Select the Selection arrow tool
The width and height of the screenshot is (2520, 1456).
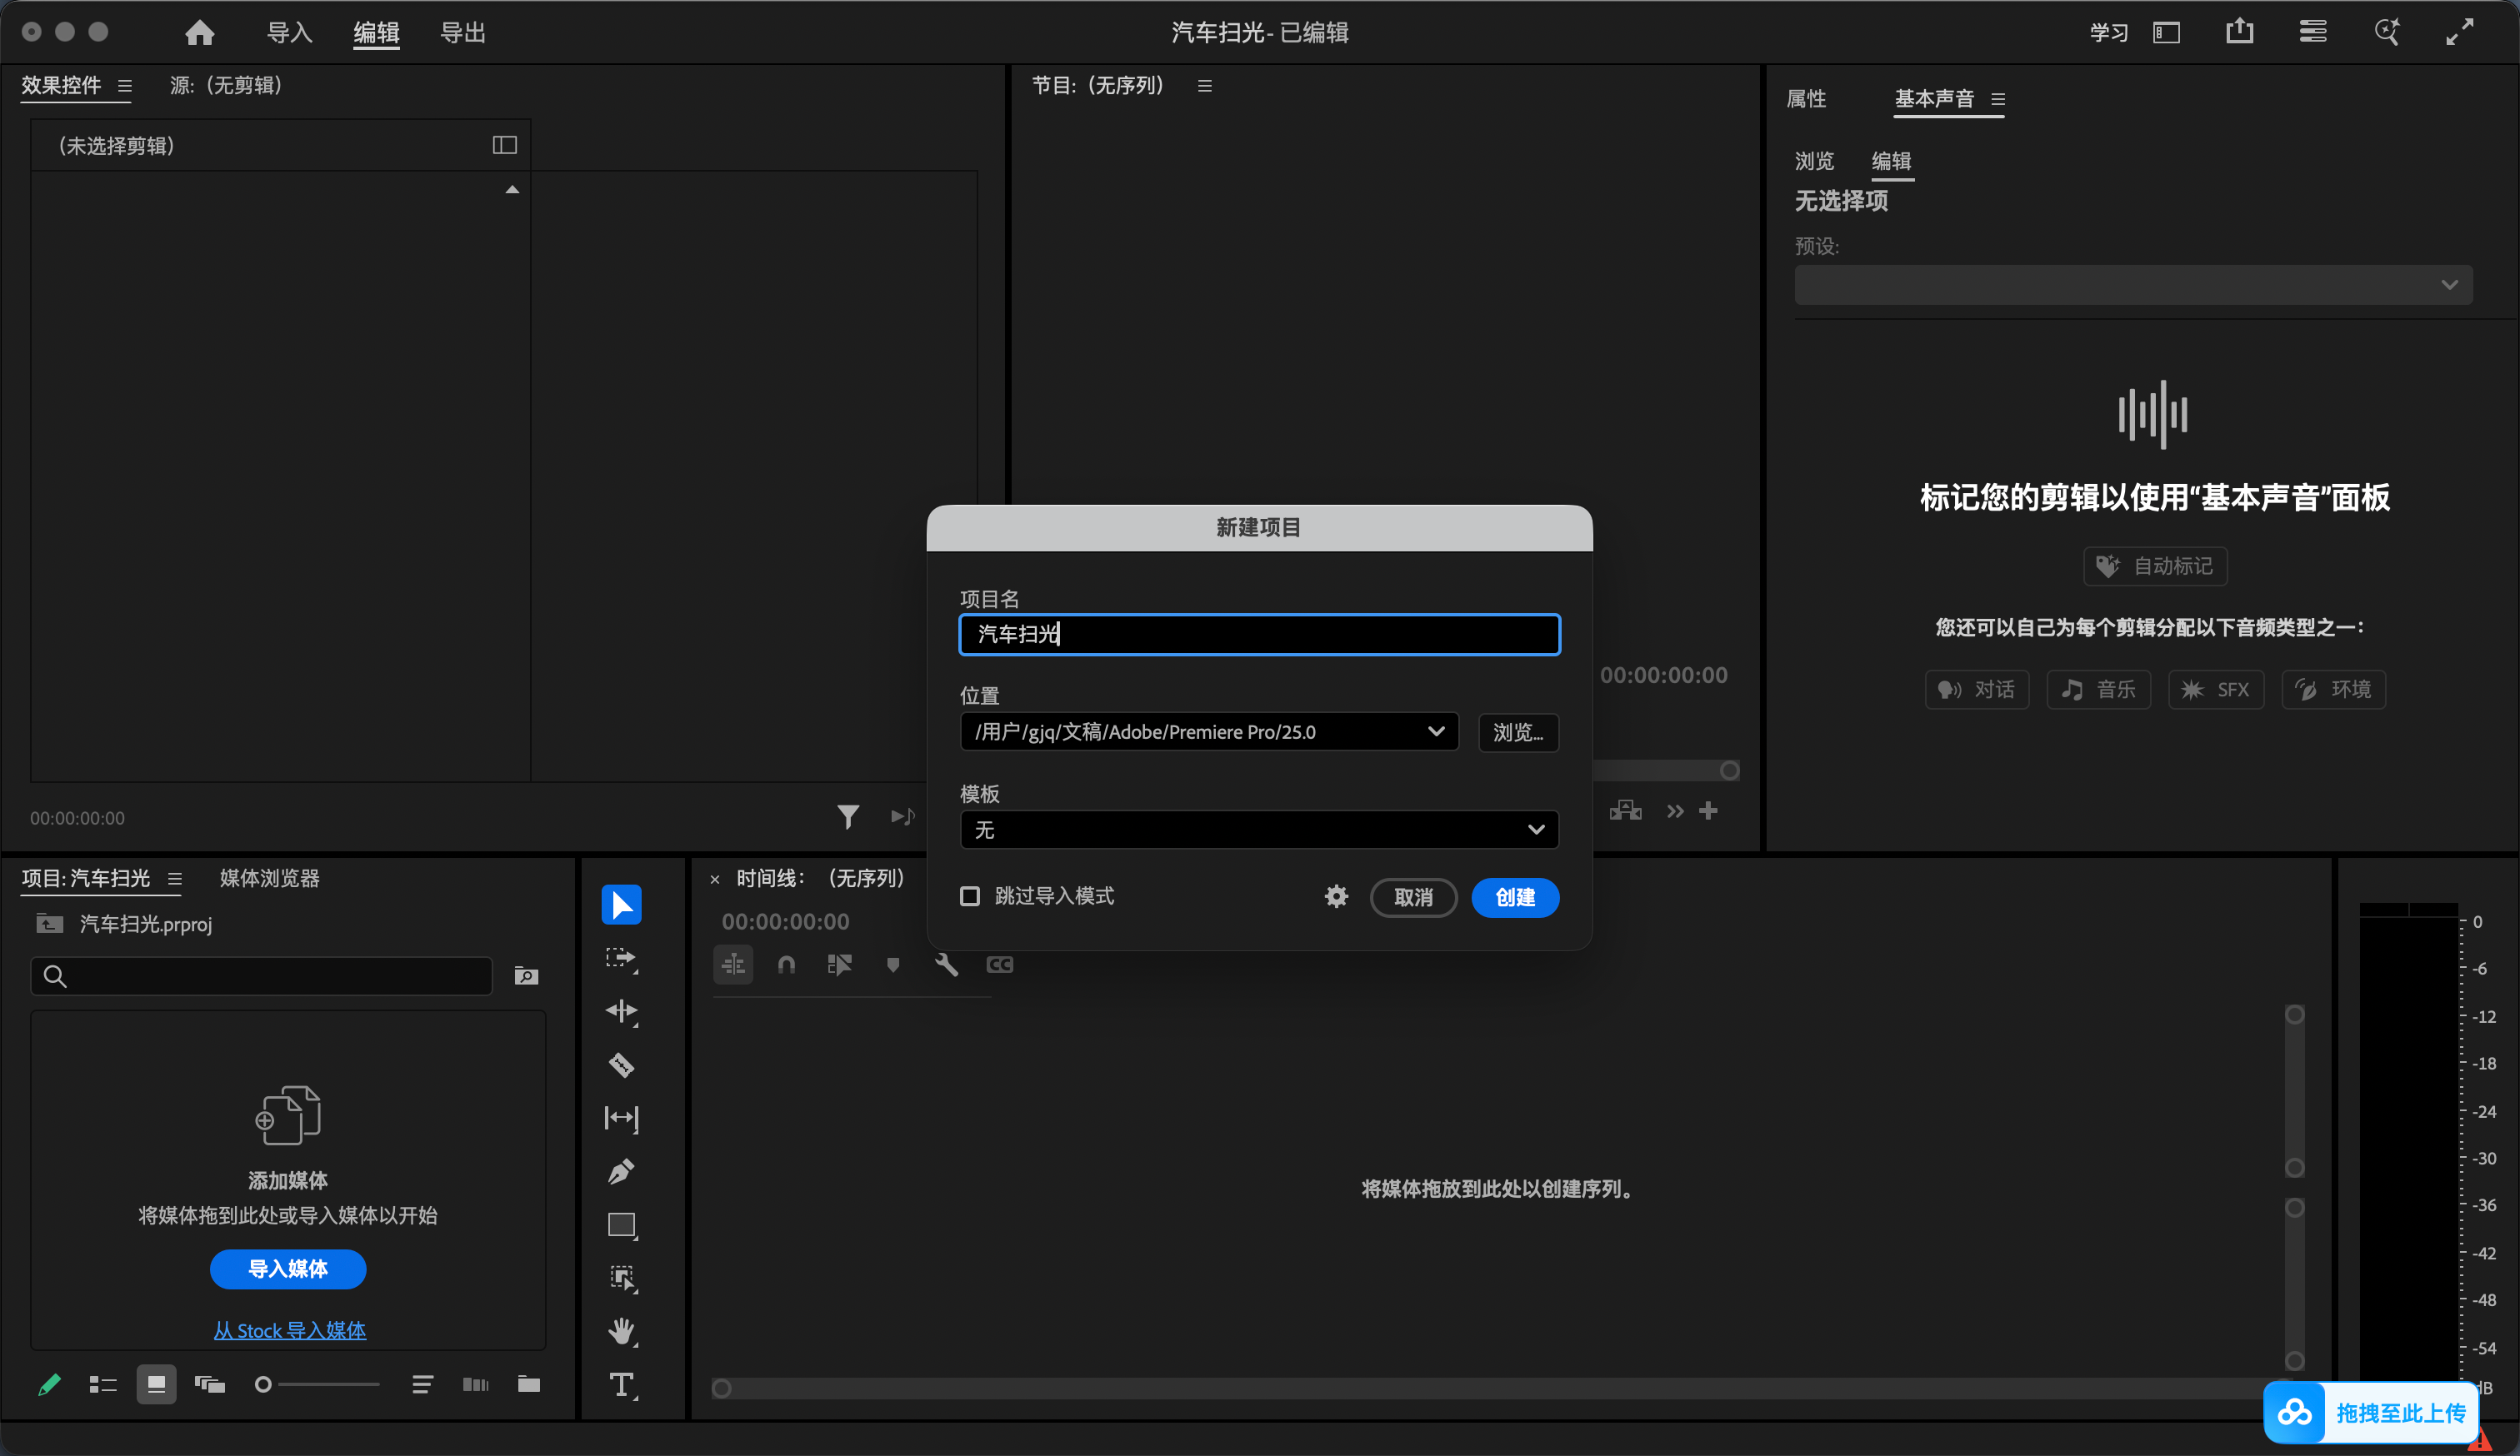(621, 905)
